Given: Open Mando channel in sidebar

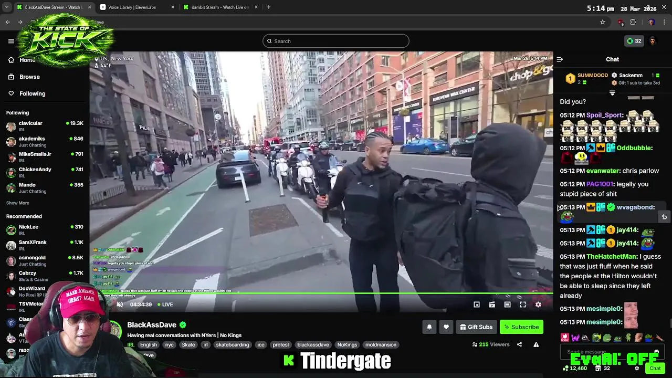Looking at the screenshot, I should pyautogui.click(x=45, y=188).
